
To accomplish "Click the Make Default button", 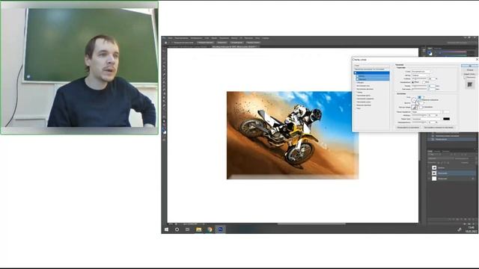I will [x=408, y=128].
